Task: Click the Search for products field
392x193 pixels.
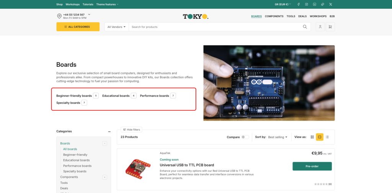Action: pos(215,27)
